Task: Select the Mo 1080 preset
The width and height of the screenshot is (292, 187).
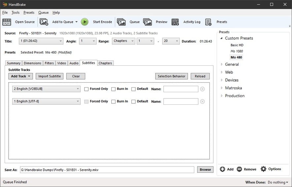Action: (237, 51)
